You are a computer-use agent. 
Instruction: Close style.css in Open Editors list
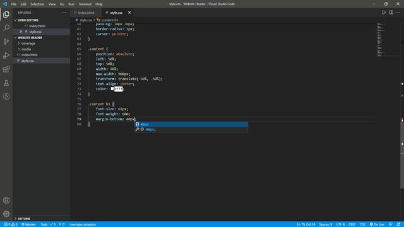tap(21, 32)
